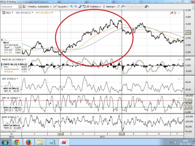
Task: Click the Prodat button
Action: coord(131,7)
